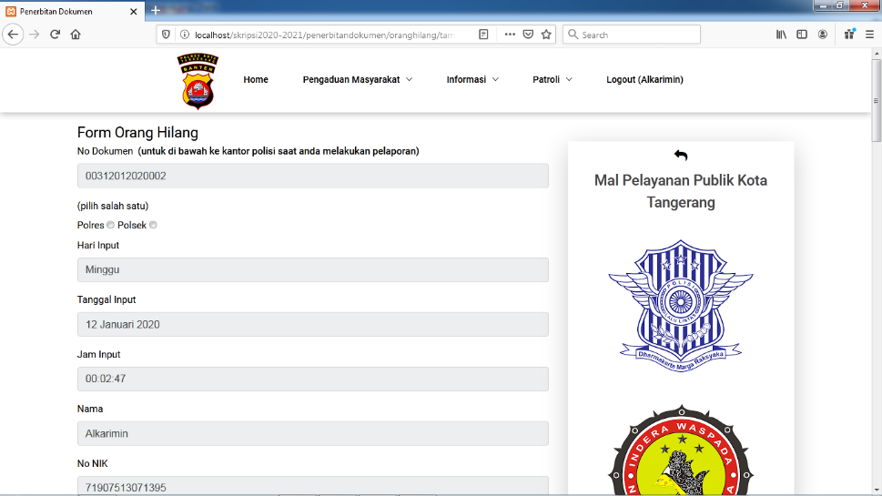
Task: Go to Home in navigation bar
Action: (256, 79)
